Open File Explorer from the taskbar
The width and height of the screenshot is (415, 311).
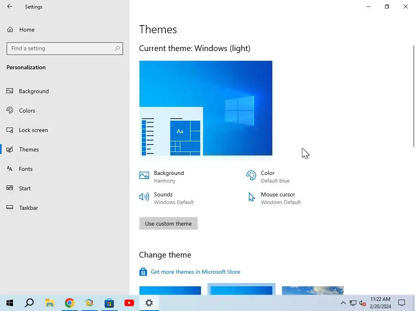49,303
